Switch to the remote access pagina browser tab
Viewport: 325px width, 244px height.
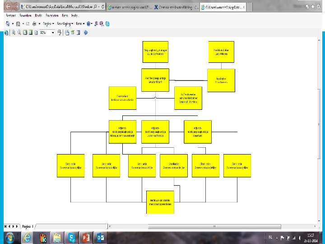coord(130,8)
